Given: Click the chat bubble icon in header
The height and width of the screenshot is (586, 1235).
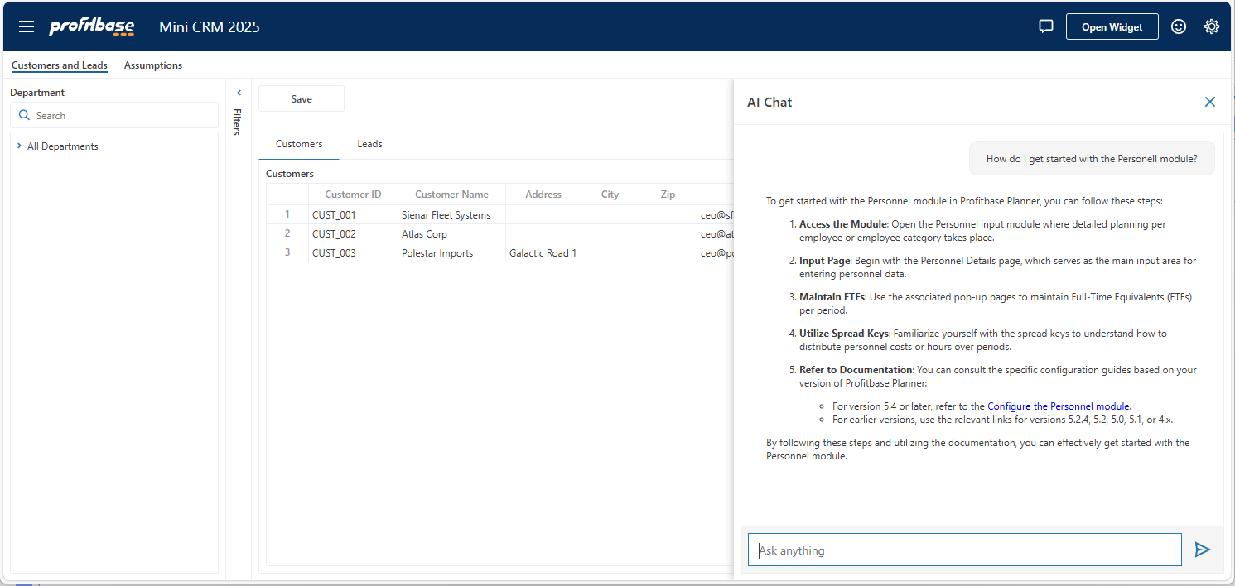Looking at the screenshot, I should pyautogui.click(x=1045, y=26).
